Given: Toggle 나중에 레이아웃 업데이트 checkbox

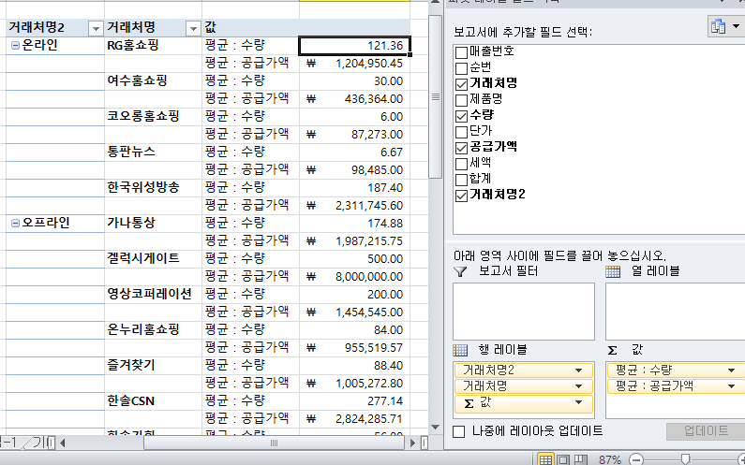Looking at the screenshot, I should tap(459, 431).
